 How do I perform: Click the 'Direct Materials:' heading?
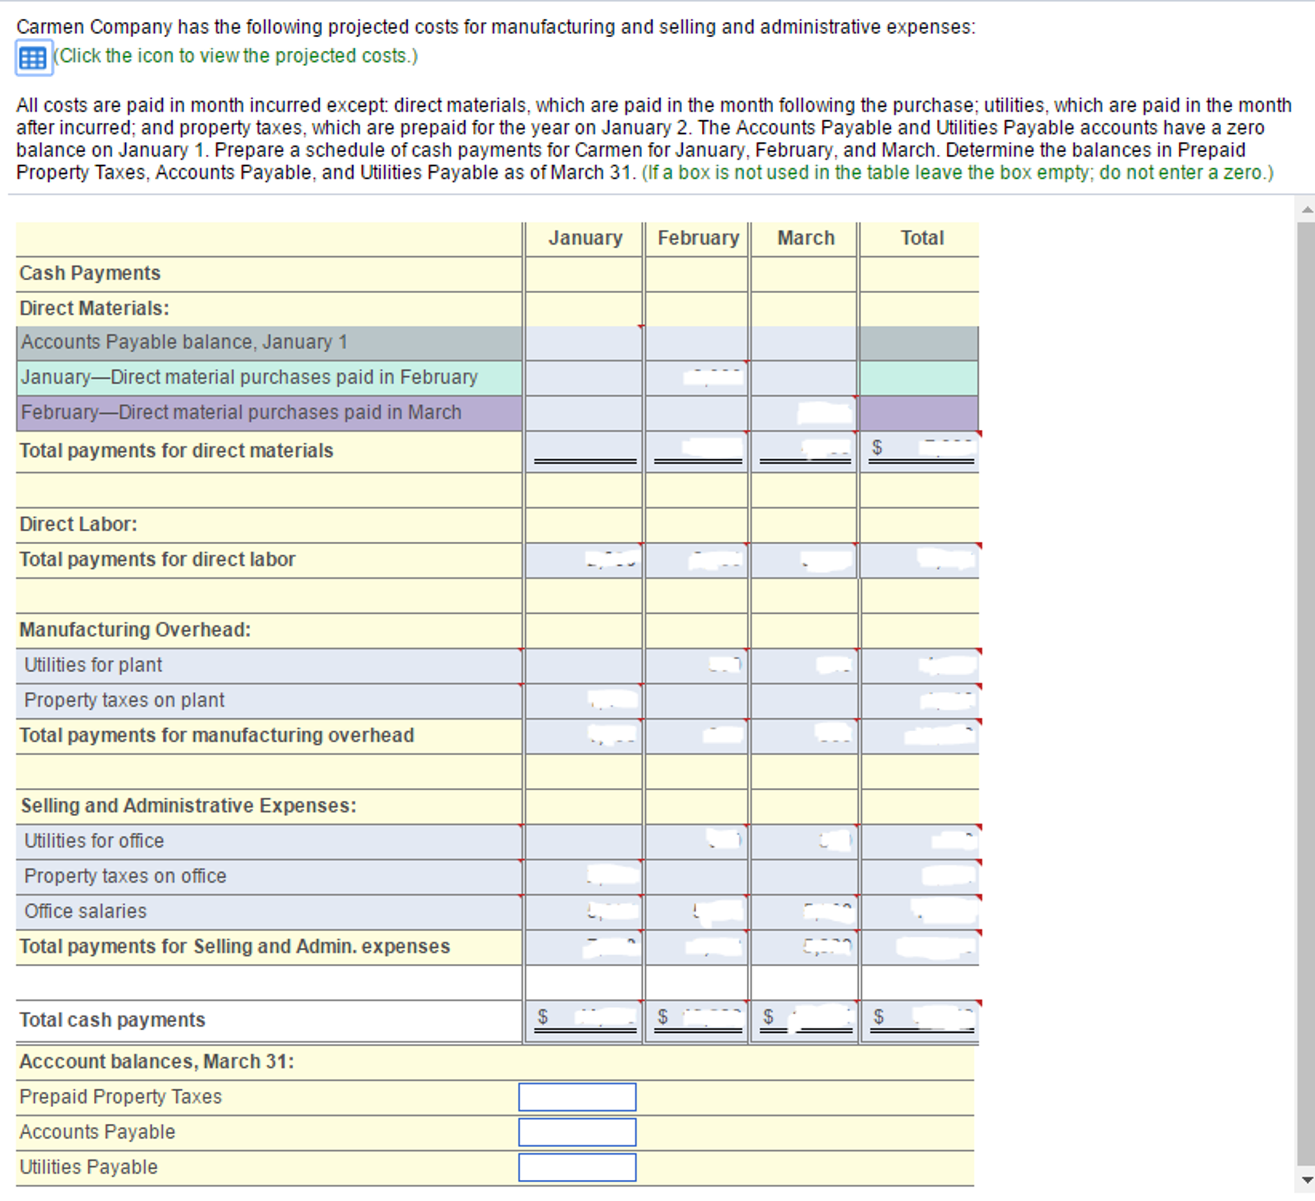click(94, 308)
